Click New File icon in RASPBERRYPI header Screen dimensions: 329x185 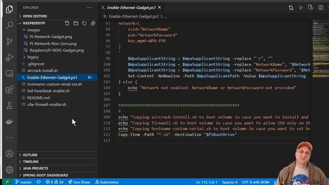click(x=67, y=23)
